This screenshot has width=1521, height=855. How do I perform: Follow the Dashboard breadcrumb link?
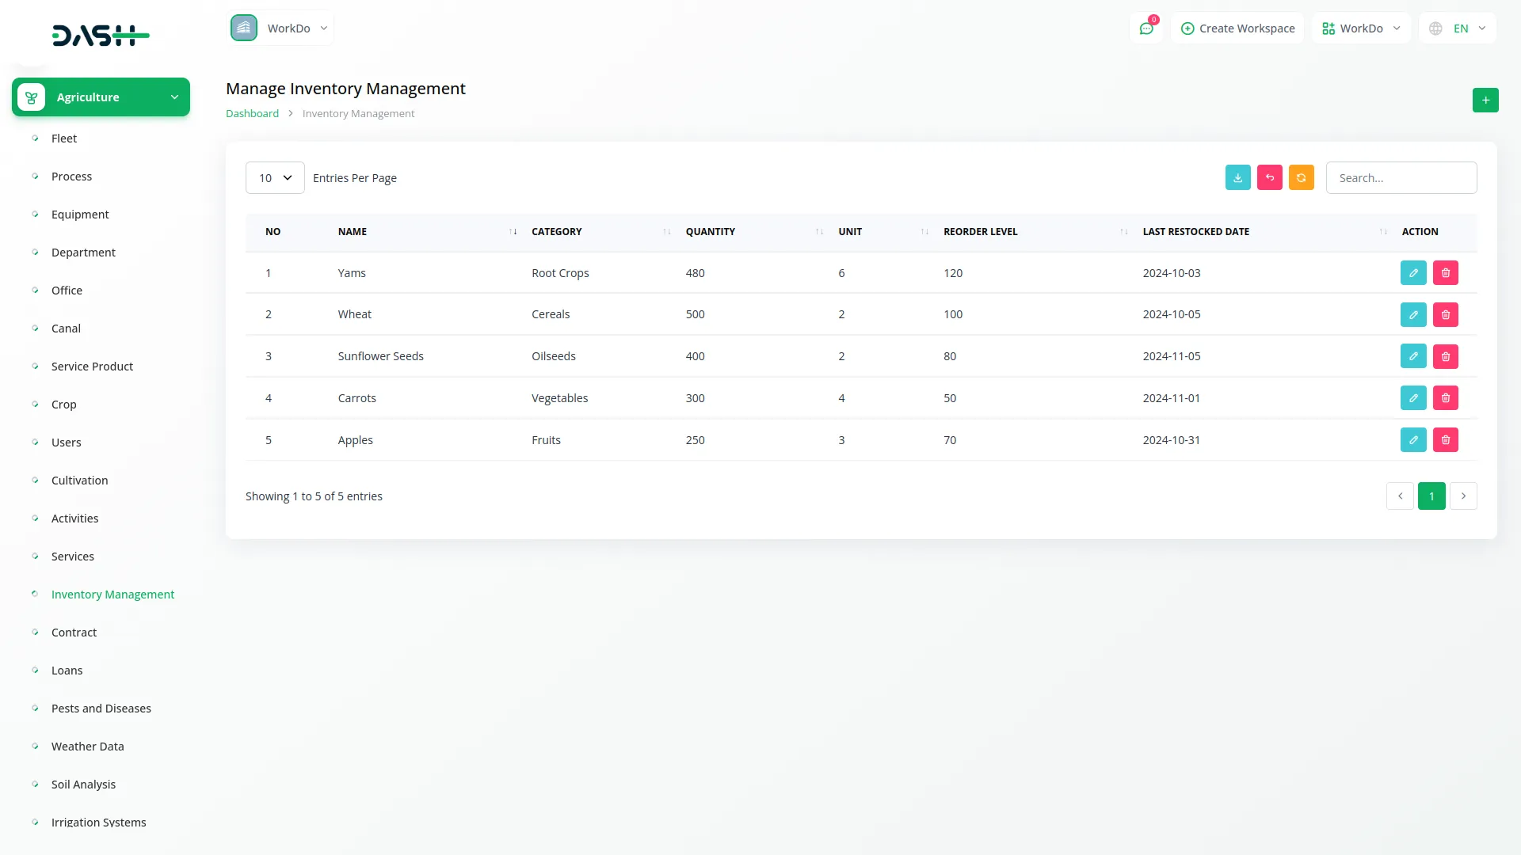pyautogui.click(x=252, y=113)
